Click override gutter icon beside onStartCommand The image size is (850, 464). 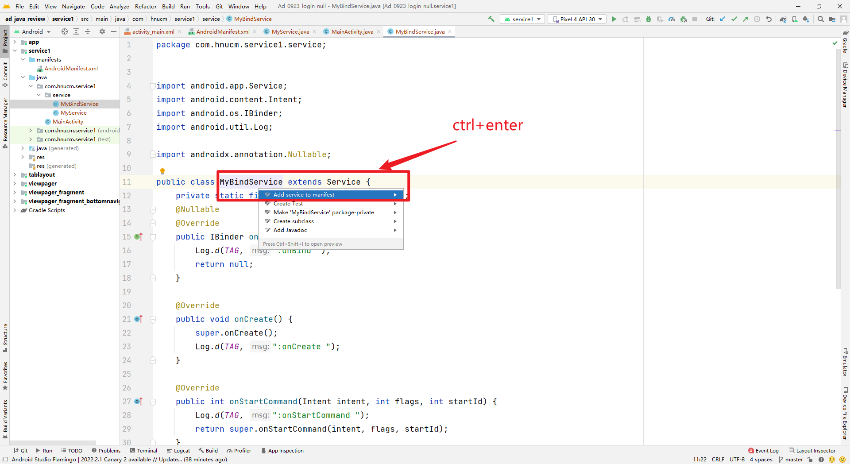138,402
